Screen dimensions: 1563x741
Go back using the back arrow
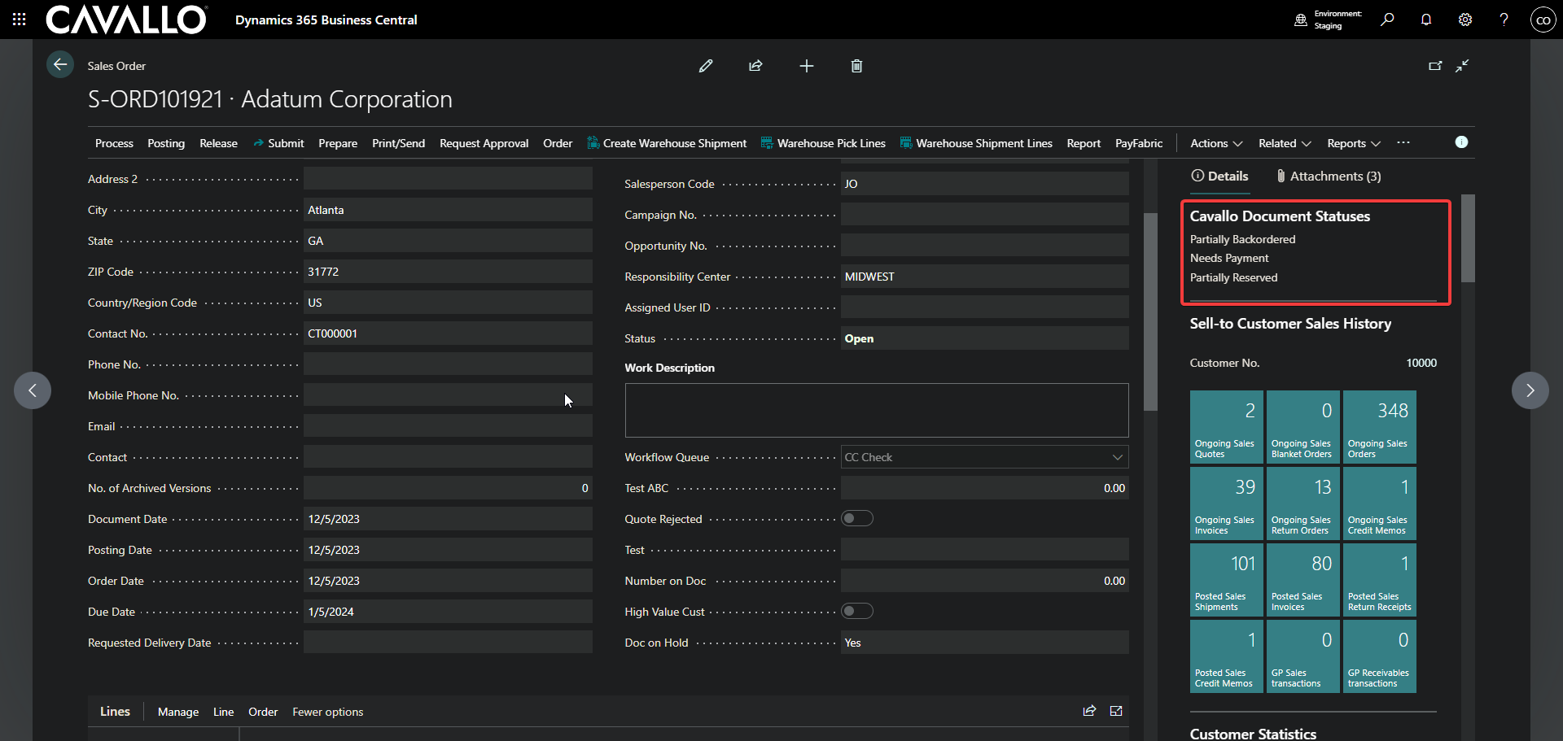pyautogui.click(x=60, y=65)
